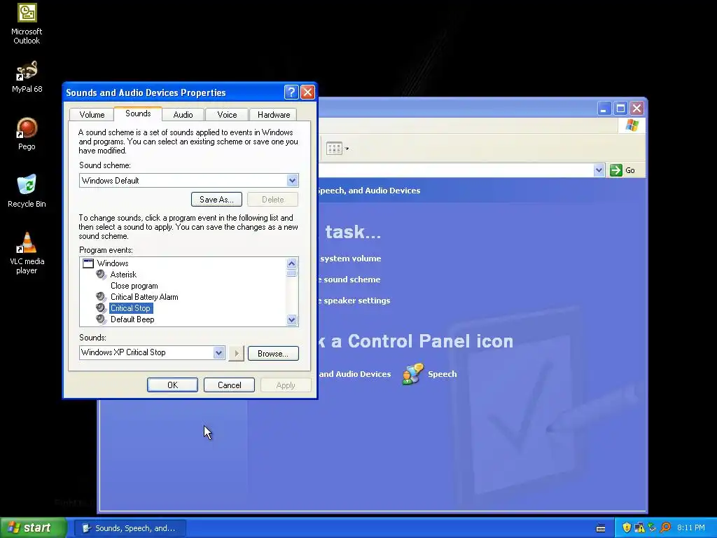This screenshot has width=717, height=538.
Task: Switch to the Voice tab
Action: click(x=227, y=114)
